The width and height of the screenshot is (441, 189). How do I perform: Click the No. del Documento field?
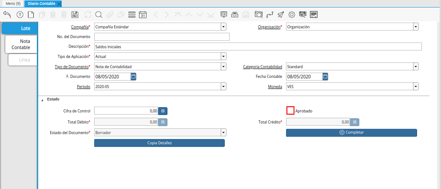point(162,36)
